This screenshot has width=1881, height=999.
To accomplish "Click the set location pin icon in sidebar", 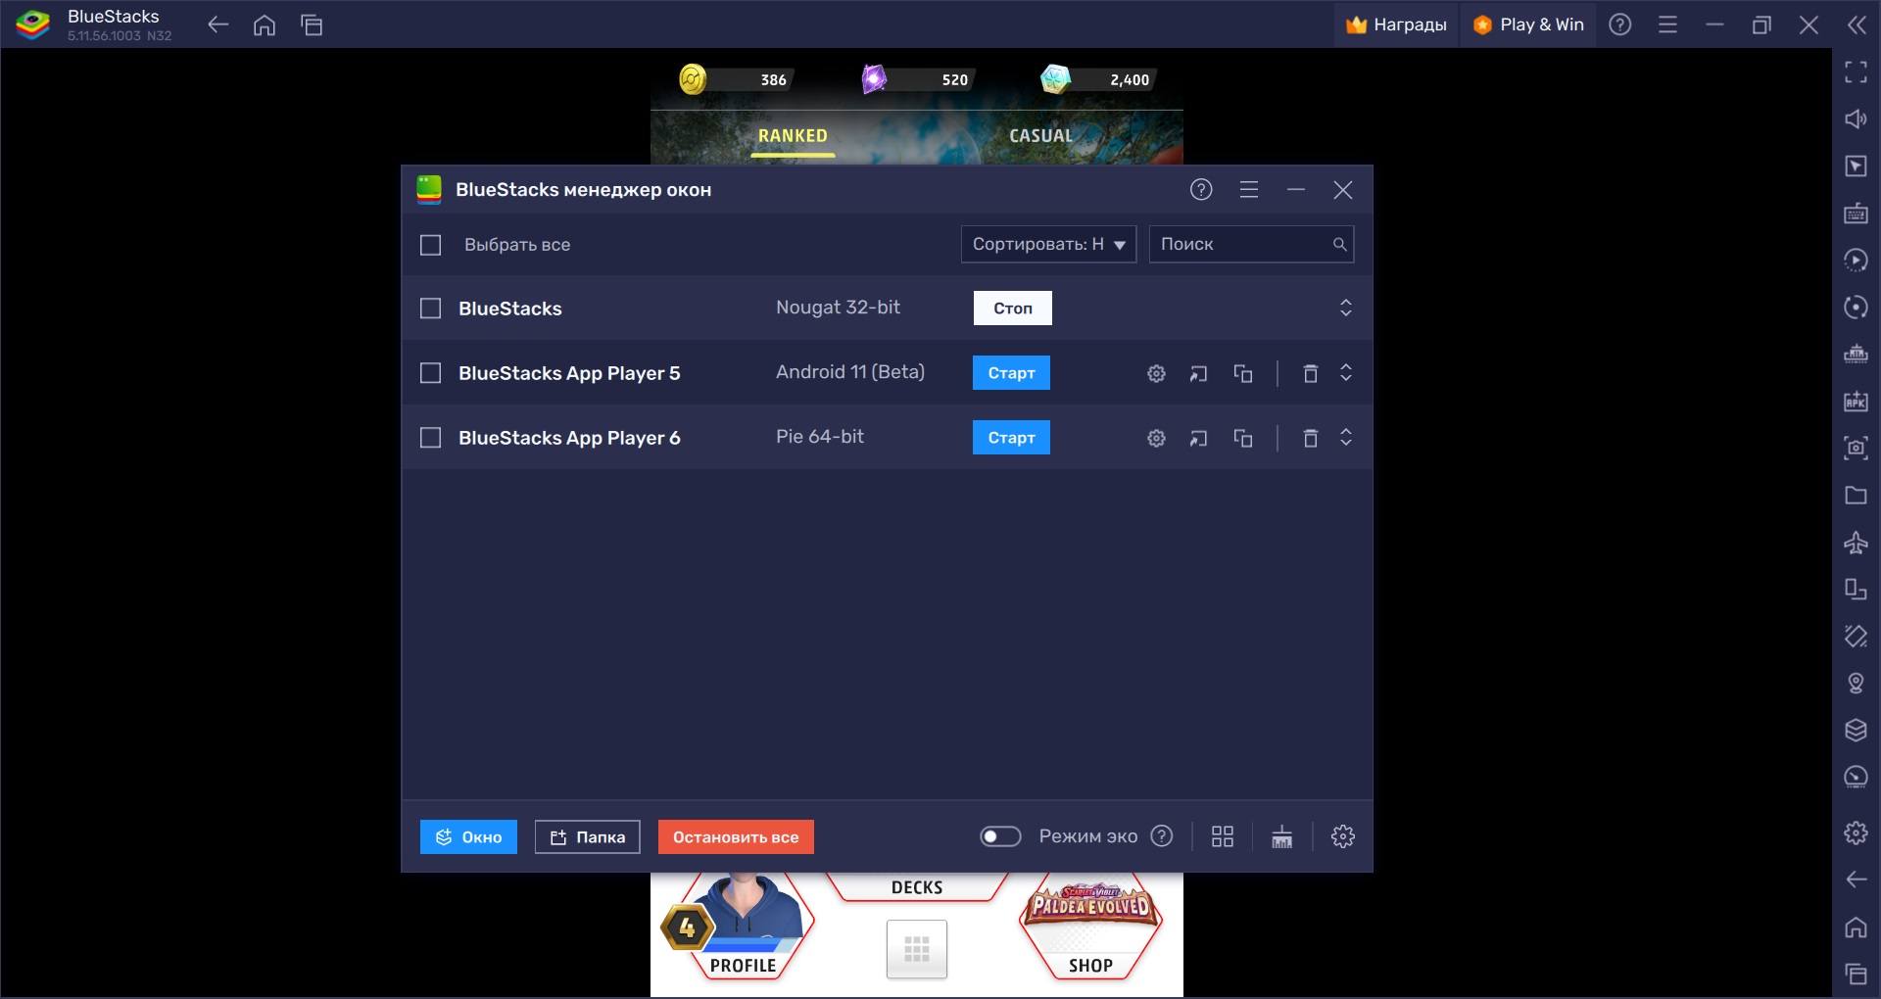I will click(x=1856, y=683).
